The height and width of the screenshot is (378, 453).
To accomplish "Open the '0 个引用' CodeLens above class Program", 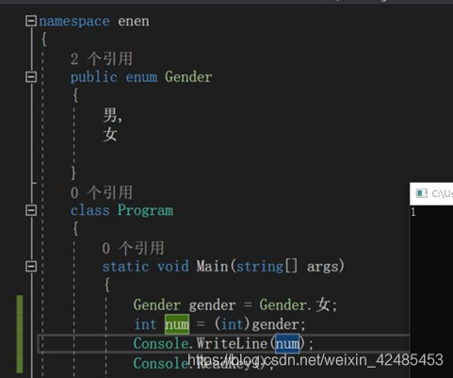I will pos(102,192).
